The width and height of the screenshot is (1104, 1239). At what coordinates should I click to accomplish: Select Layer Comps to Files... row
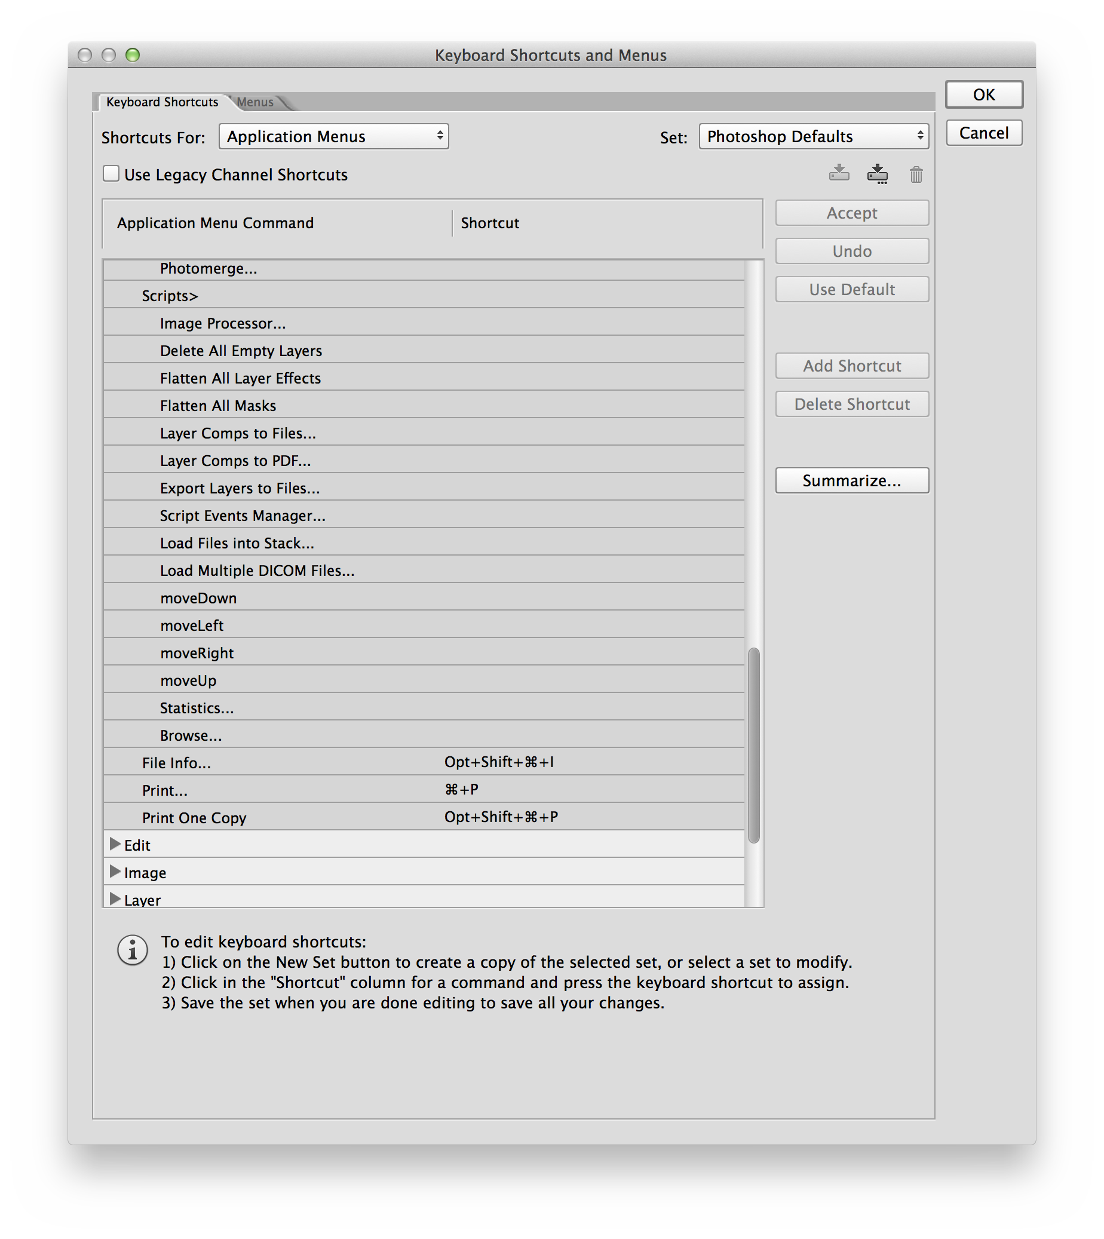[x=424, y=433]
